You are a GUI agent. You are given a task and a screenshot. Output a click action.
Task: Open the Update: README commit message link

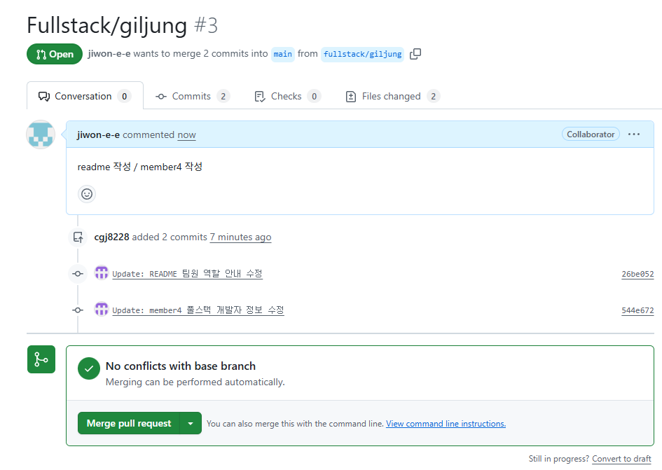pyautogui.click(x=188, y=274)
